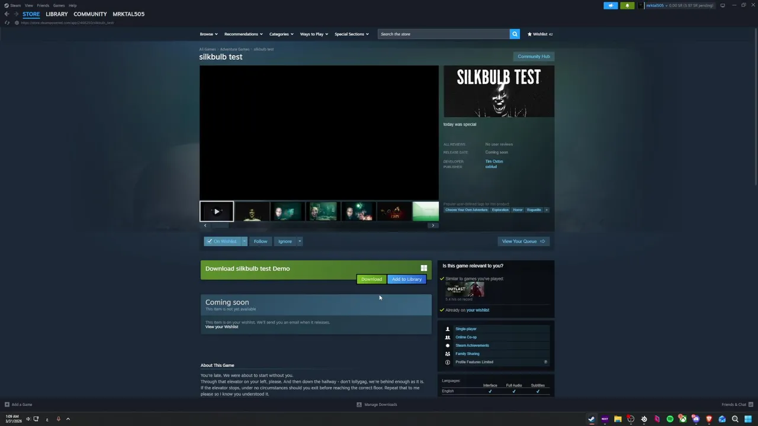Open the announcements megaphone icon
The height and width of the screenshot is (426, 758).
(x=611, y=5)
